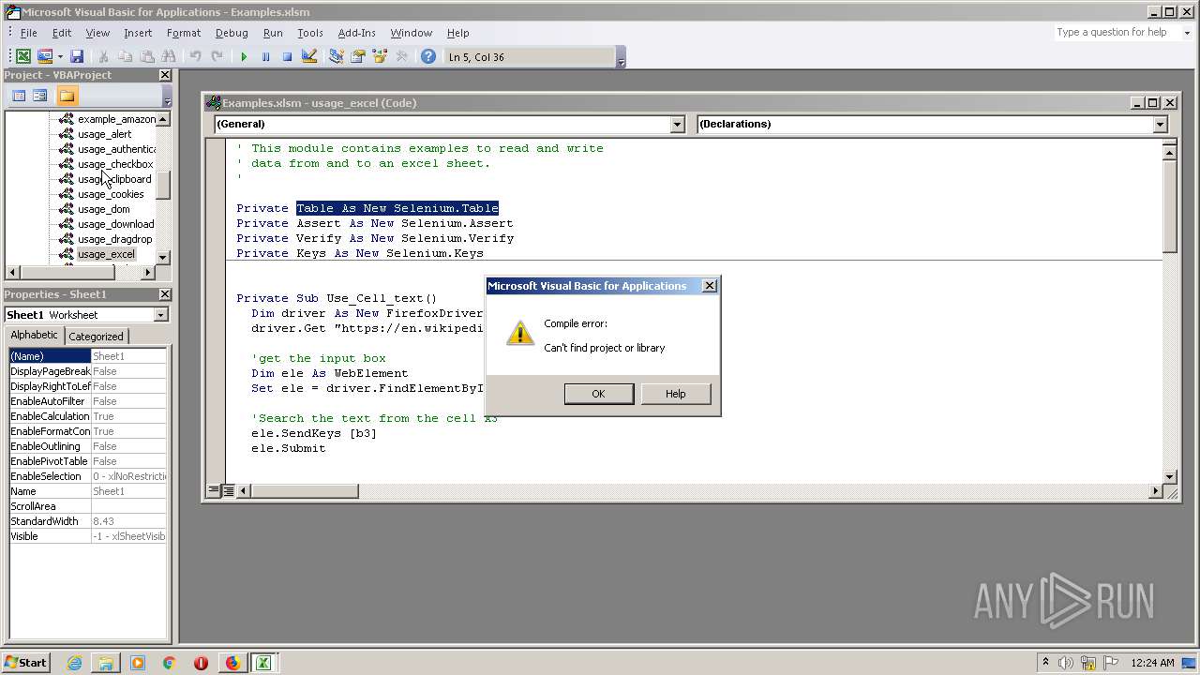Click the Cut scissors icon

tap(103, 57)
